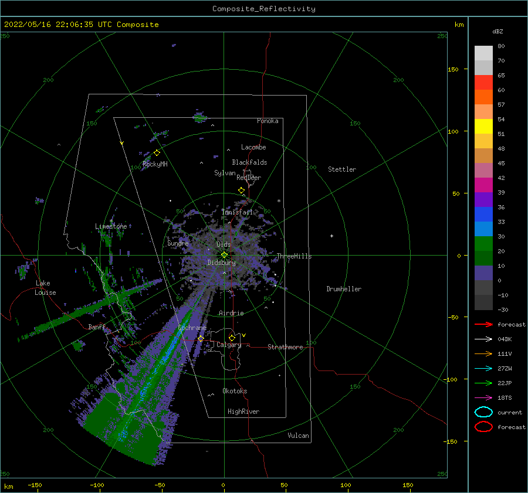Select the yellow 54 dBZ color swatch
Image resolution: width=528 pixels, height=493 pixels.
point(483,127)
